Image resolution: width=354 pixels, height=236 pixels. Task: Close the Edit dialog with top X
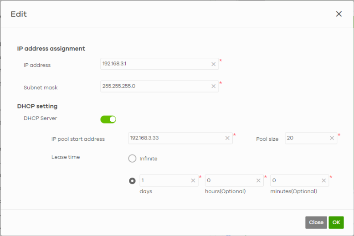click(339, 14)
